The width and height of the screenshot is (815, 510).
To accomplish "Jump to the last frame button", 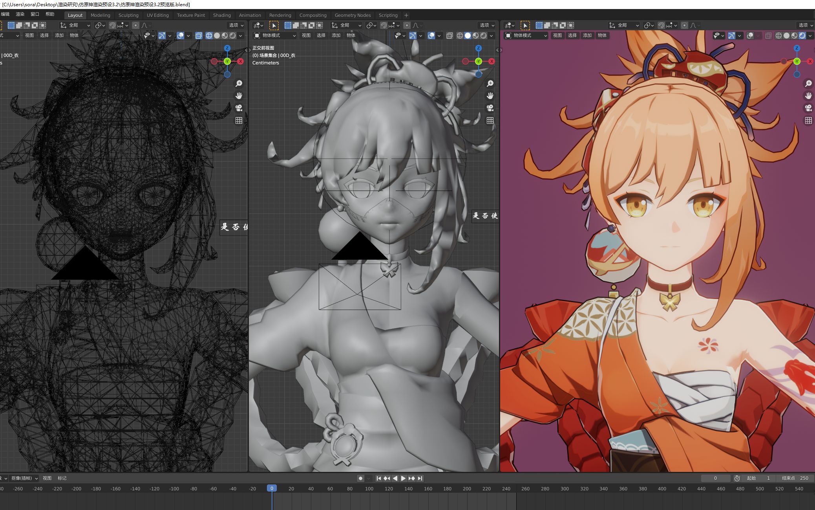I will (420, 478).
